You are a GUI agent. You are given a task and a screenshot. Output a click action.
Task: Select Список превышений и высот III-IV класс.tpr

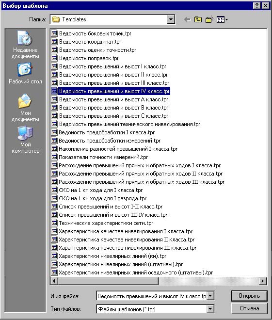113,215
